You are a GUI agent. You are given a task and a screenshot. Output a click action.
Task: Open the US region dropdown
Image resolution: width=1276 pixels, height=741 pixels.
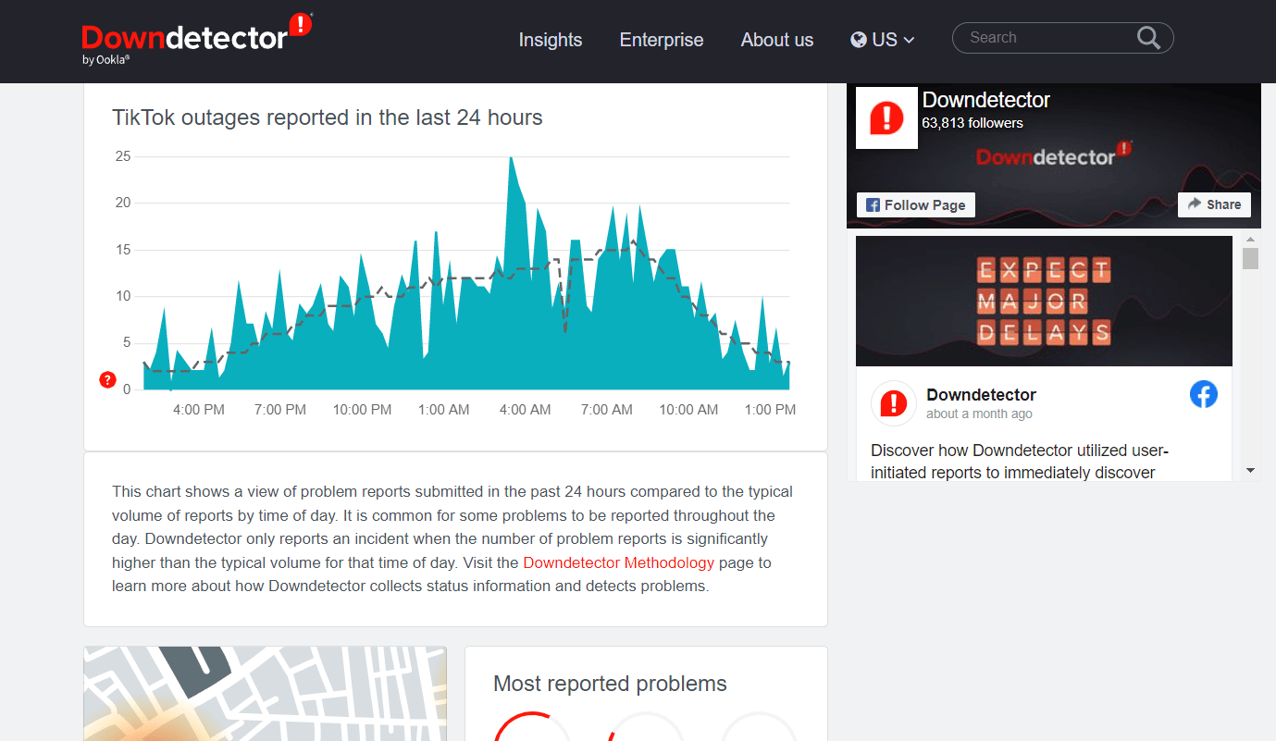click(x=882, y=40)
